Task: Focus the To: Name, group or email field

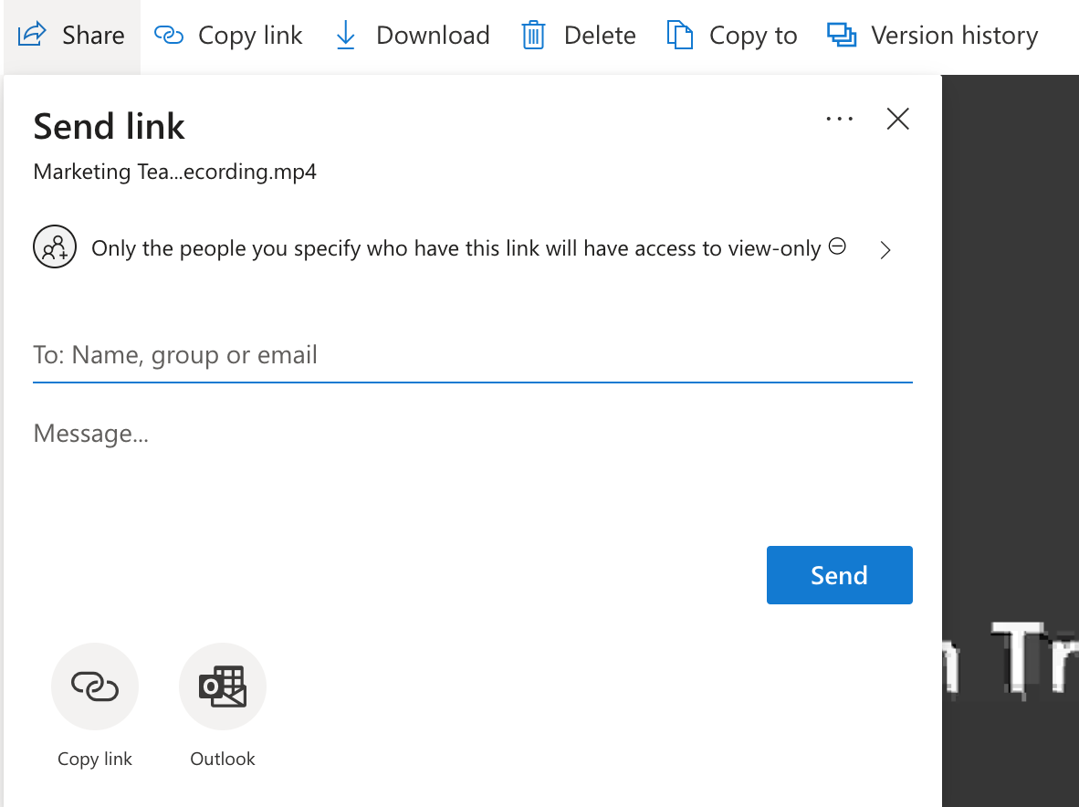Action: 473,356
